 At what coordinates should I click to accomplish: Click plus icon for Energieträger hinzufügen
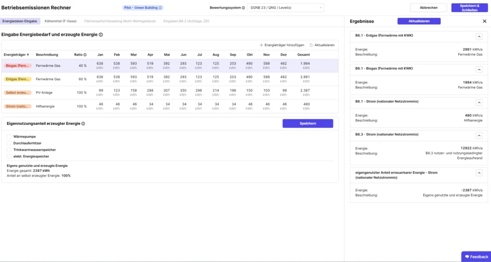tap(261, 45)
